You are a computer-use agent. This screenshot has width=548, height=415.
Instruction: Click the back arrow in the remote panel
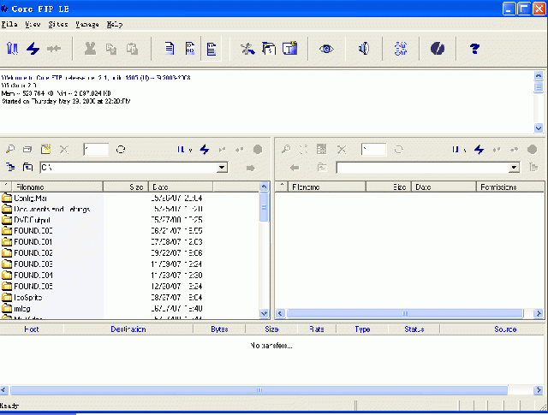point(295,168)
